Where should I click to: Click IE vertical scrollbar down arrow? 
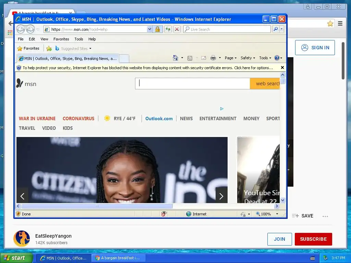point(283,200)
